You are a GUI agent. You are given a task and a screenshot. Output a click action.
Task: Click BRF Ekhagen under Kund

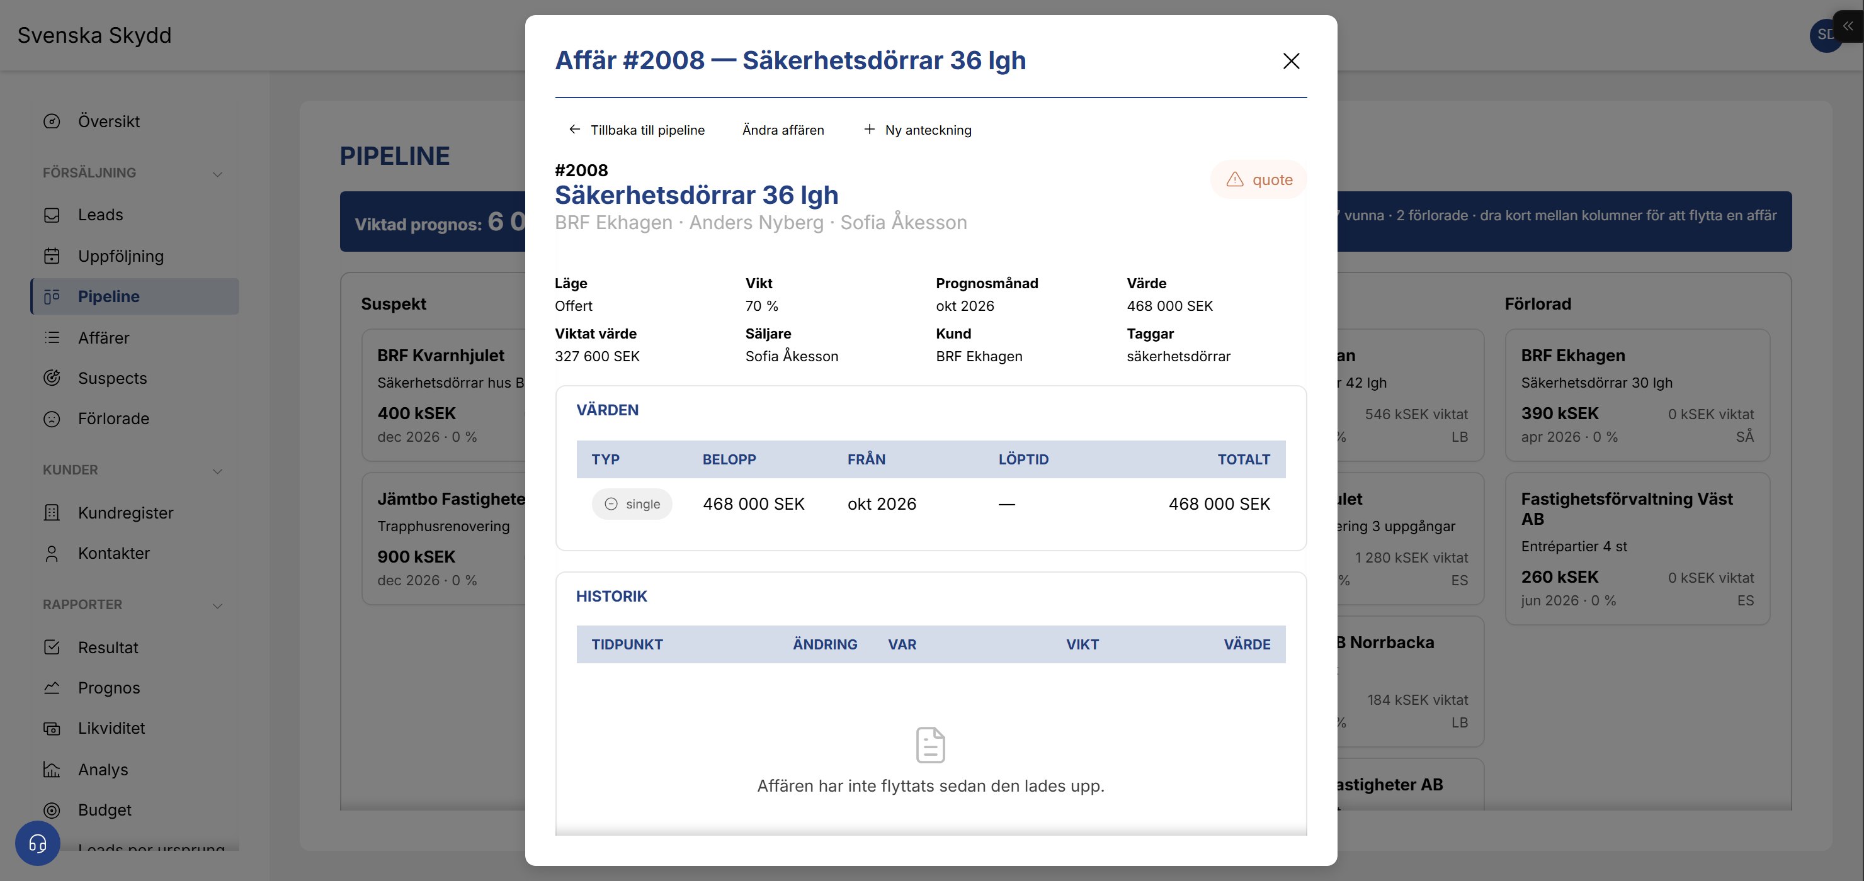979,356
